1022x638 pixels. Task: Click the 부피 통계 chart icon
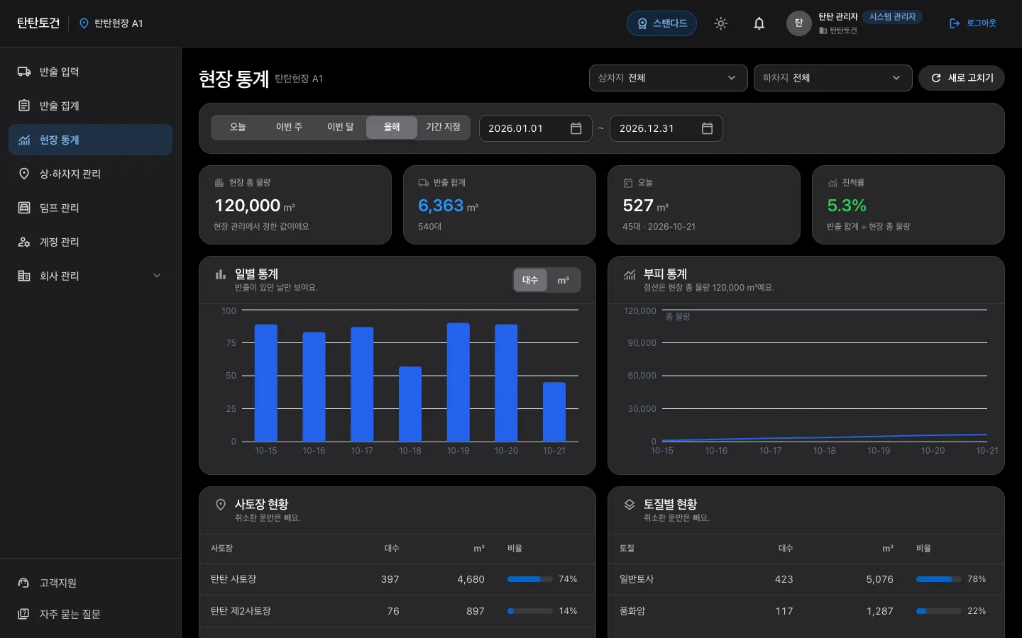(x=630, y=274)
